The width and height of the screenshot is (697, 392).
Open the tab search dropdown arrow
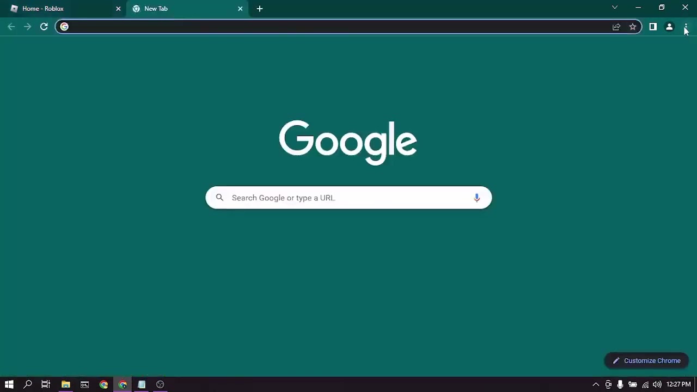pyautogui.click(x=615, y=8)
